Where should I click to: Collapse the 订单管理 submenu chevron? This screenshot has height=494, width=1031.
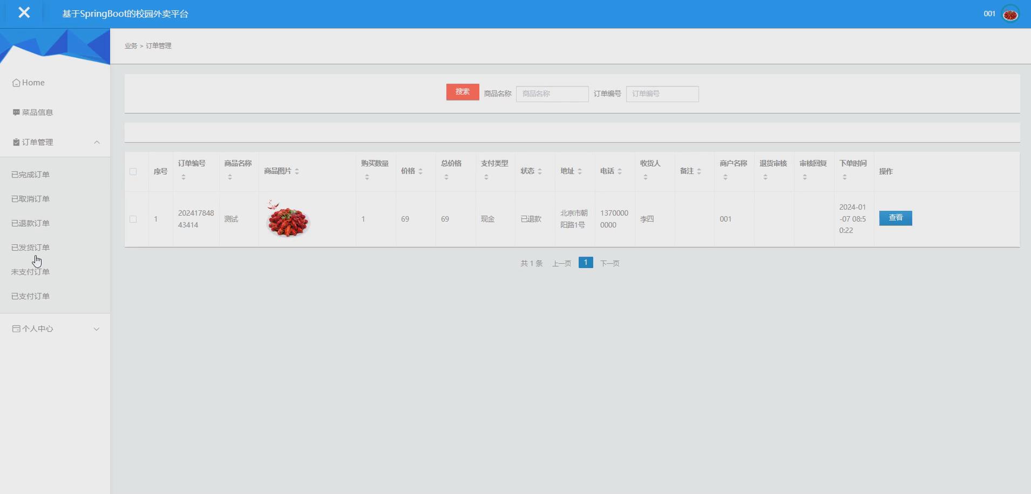point(96,142)
